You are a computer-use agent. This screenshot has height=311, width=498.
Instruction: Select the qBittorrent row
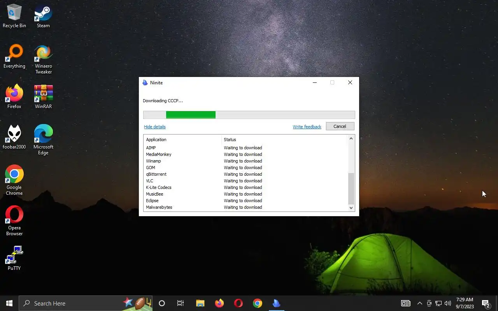pyautogui.click(x=245, y=174)
